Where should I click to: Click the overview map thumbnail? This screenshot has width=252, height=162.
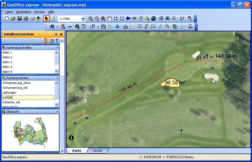click(x=30, y=133)
